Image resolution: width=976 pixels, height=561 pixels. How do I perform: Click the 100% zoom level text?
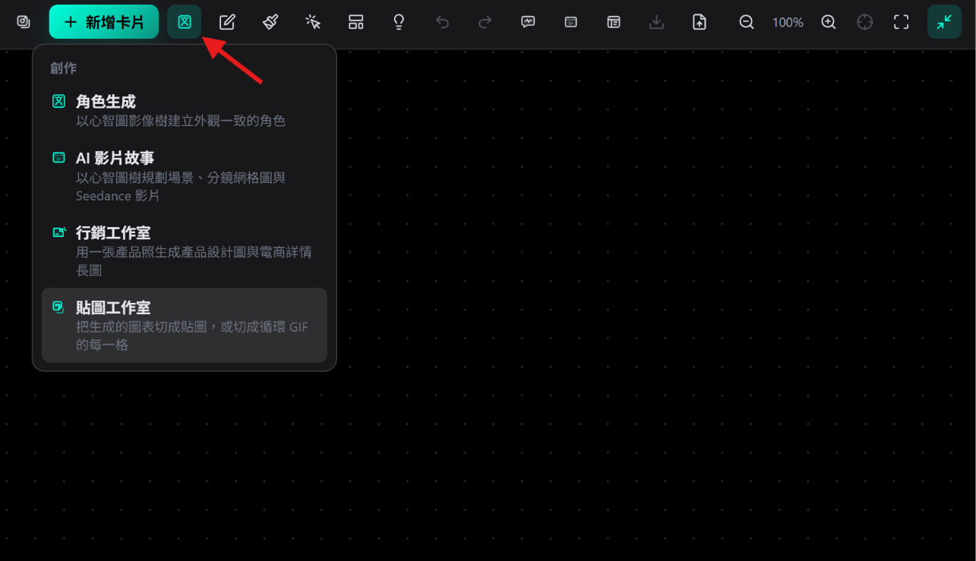click(x=788, y=23)
